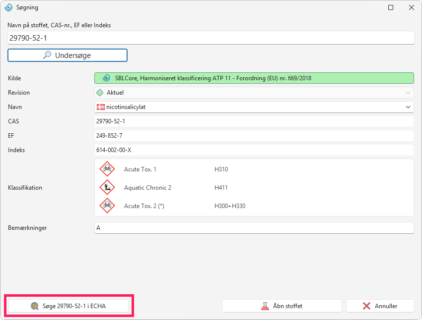Click the Acute Tox. 1 classification text
422x320 pixels.
pos(140,169)
